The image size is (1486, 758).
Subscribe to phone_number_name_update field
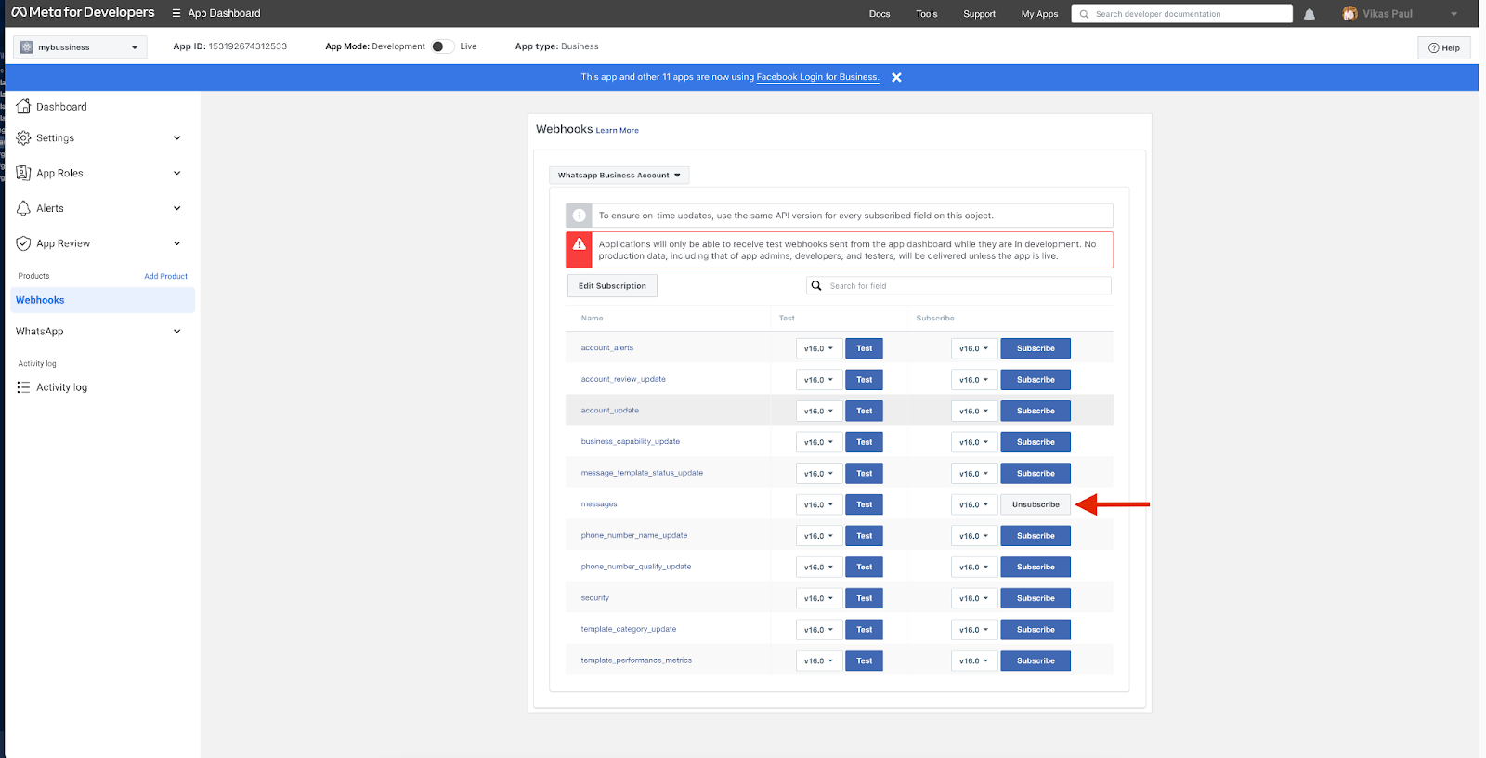tap(1036, 536)
